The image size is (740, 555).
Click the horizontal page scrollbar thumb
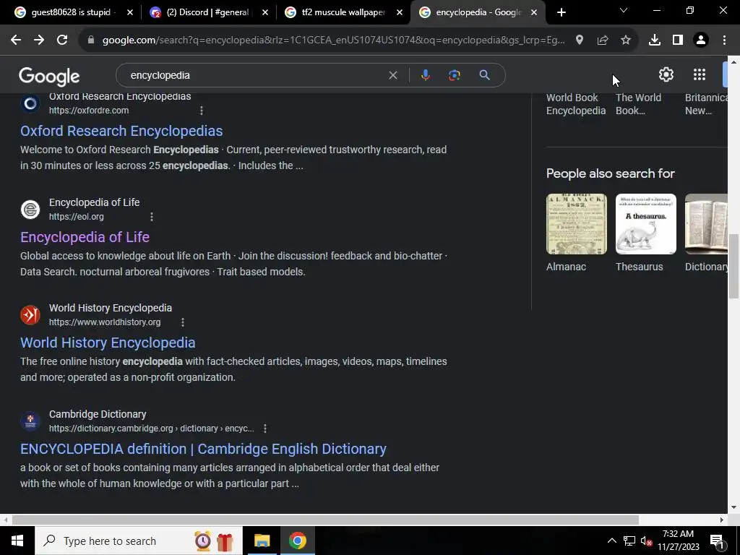pyautogui.click(x=325, y=520)
